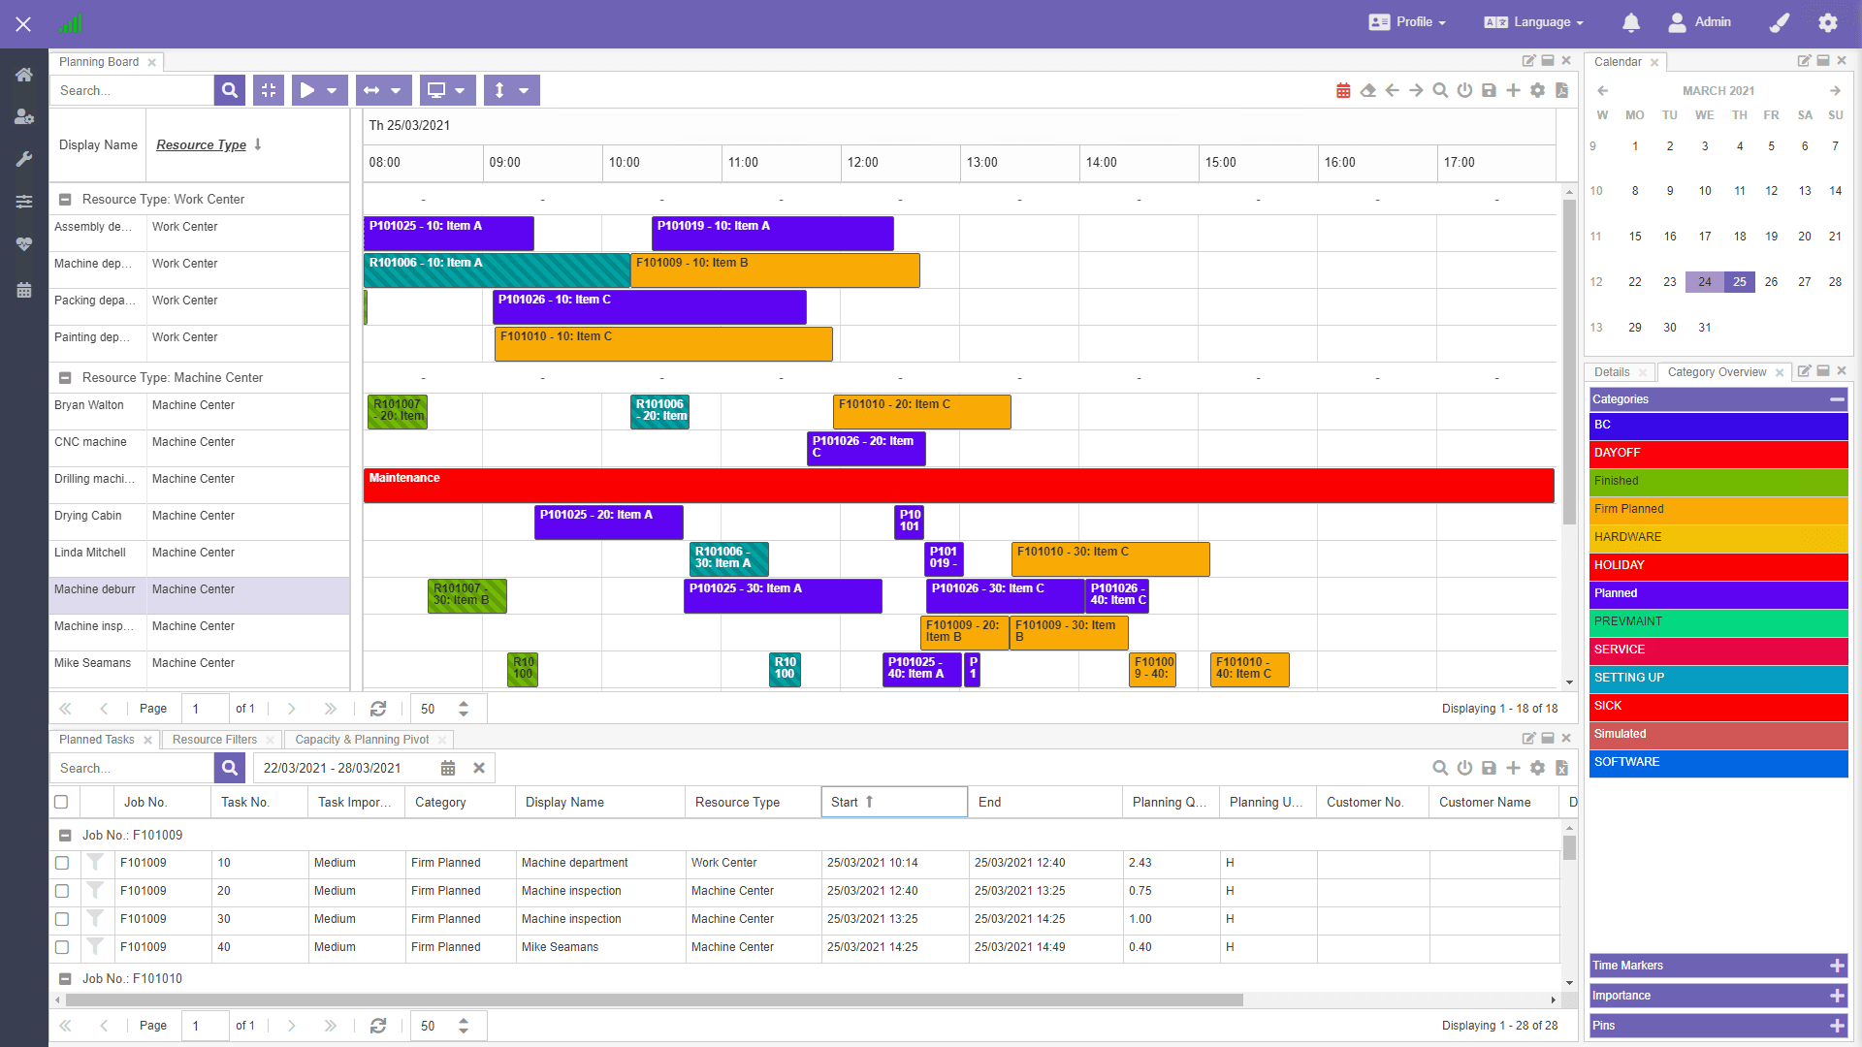The width and height of the screenshot is (1862, 1047).
Task: Select the HOLIDAY category color swatch
Action: click(x=1718, y=566)
